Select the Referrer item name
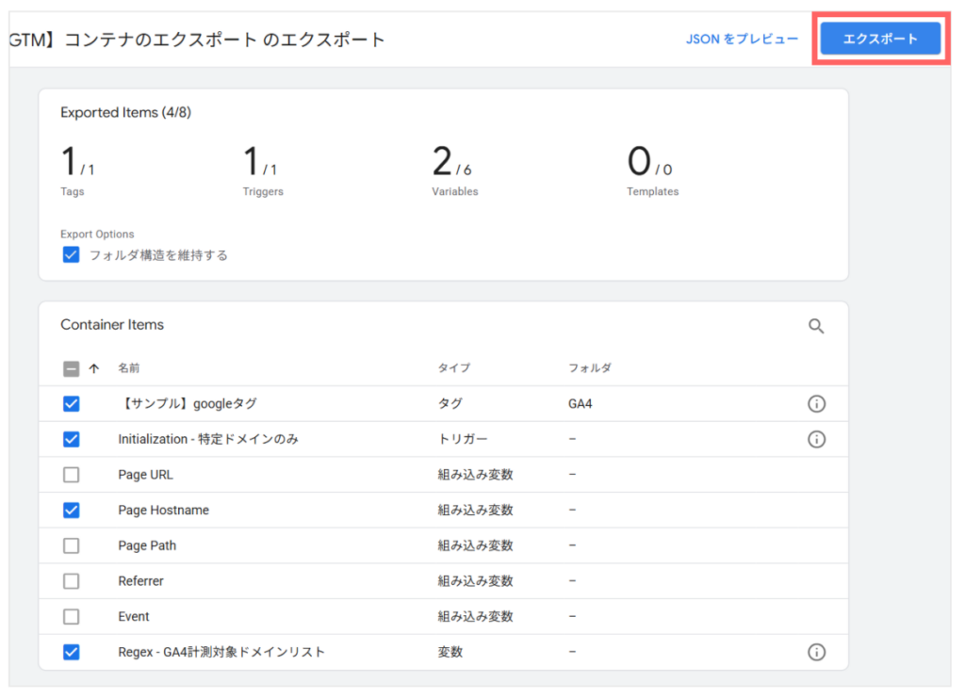965x698 pixels. [x=141, y=581]
